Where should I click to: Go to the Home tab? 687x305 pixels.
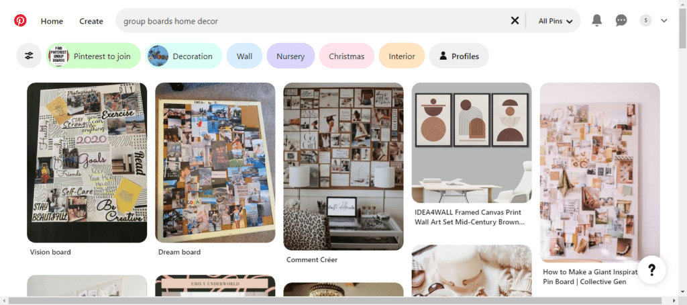[x=52, y=21]
